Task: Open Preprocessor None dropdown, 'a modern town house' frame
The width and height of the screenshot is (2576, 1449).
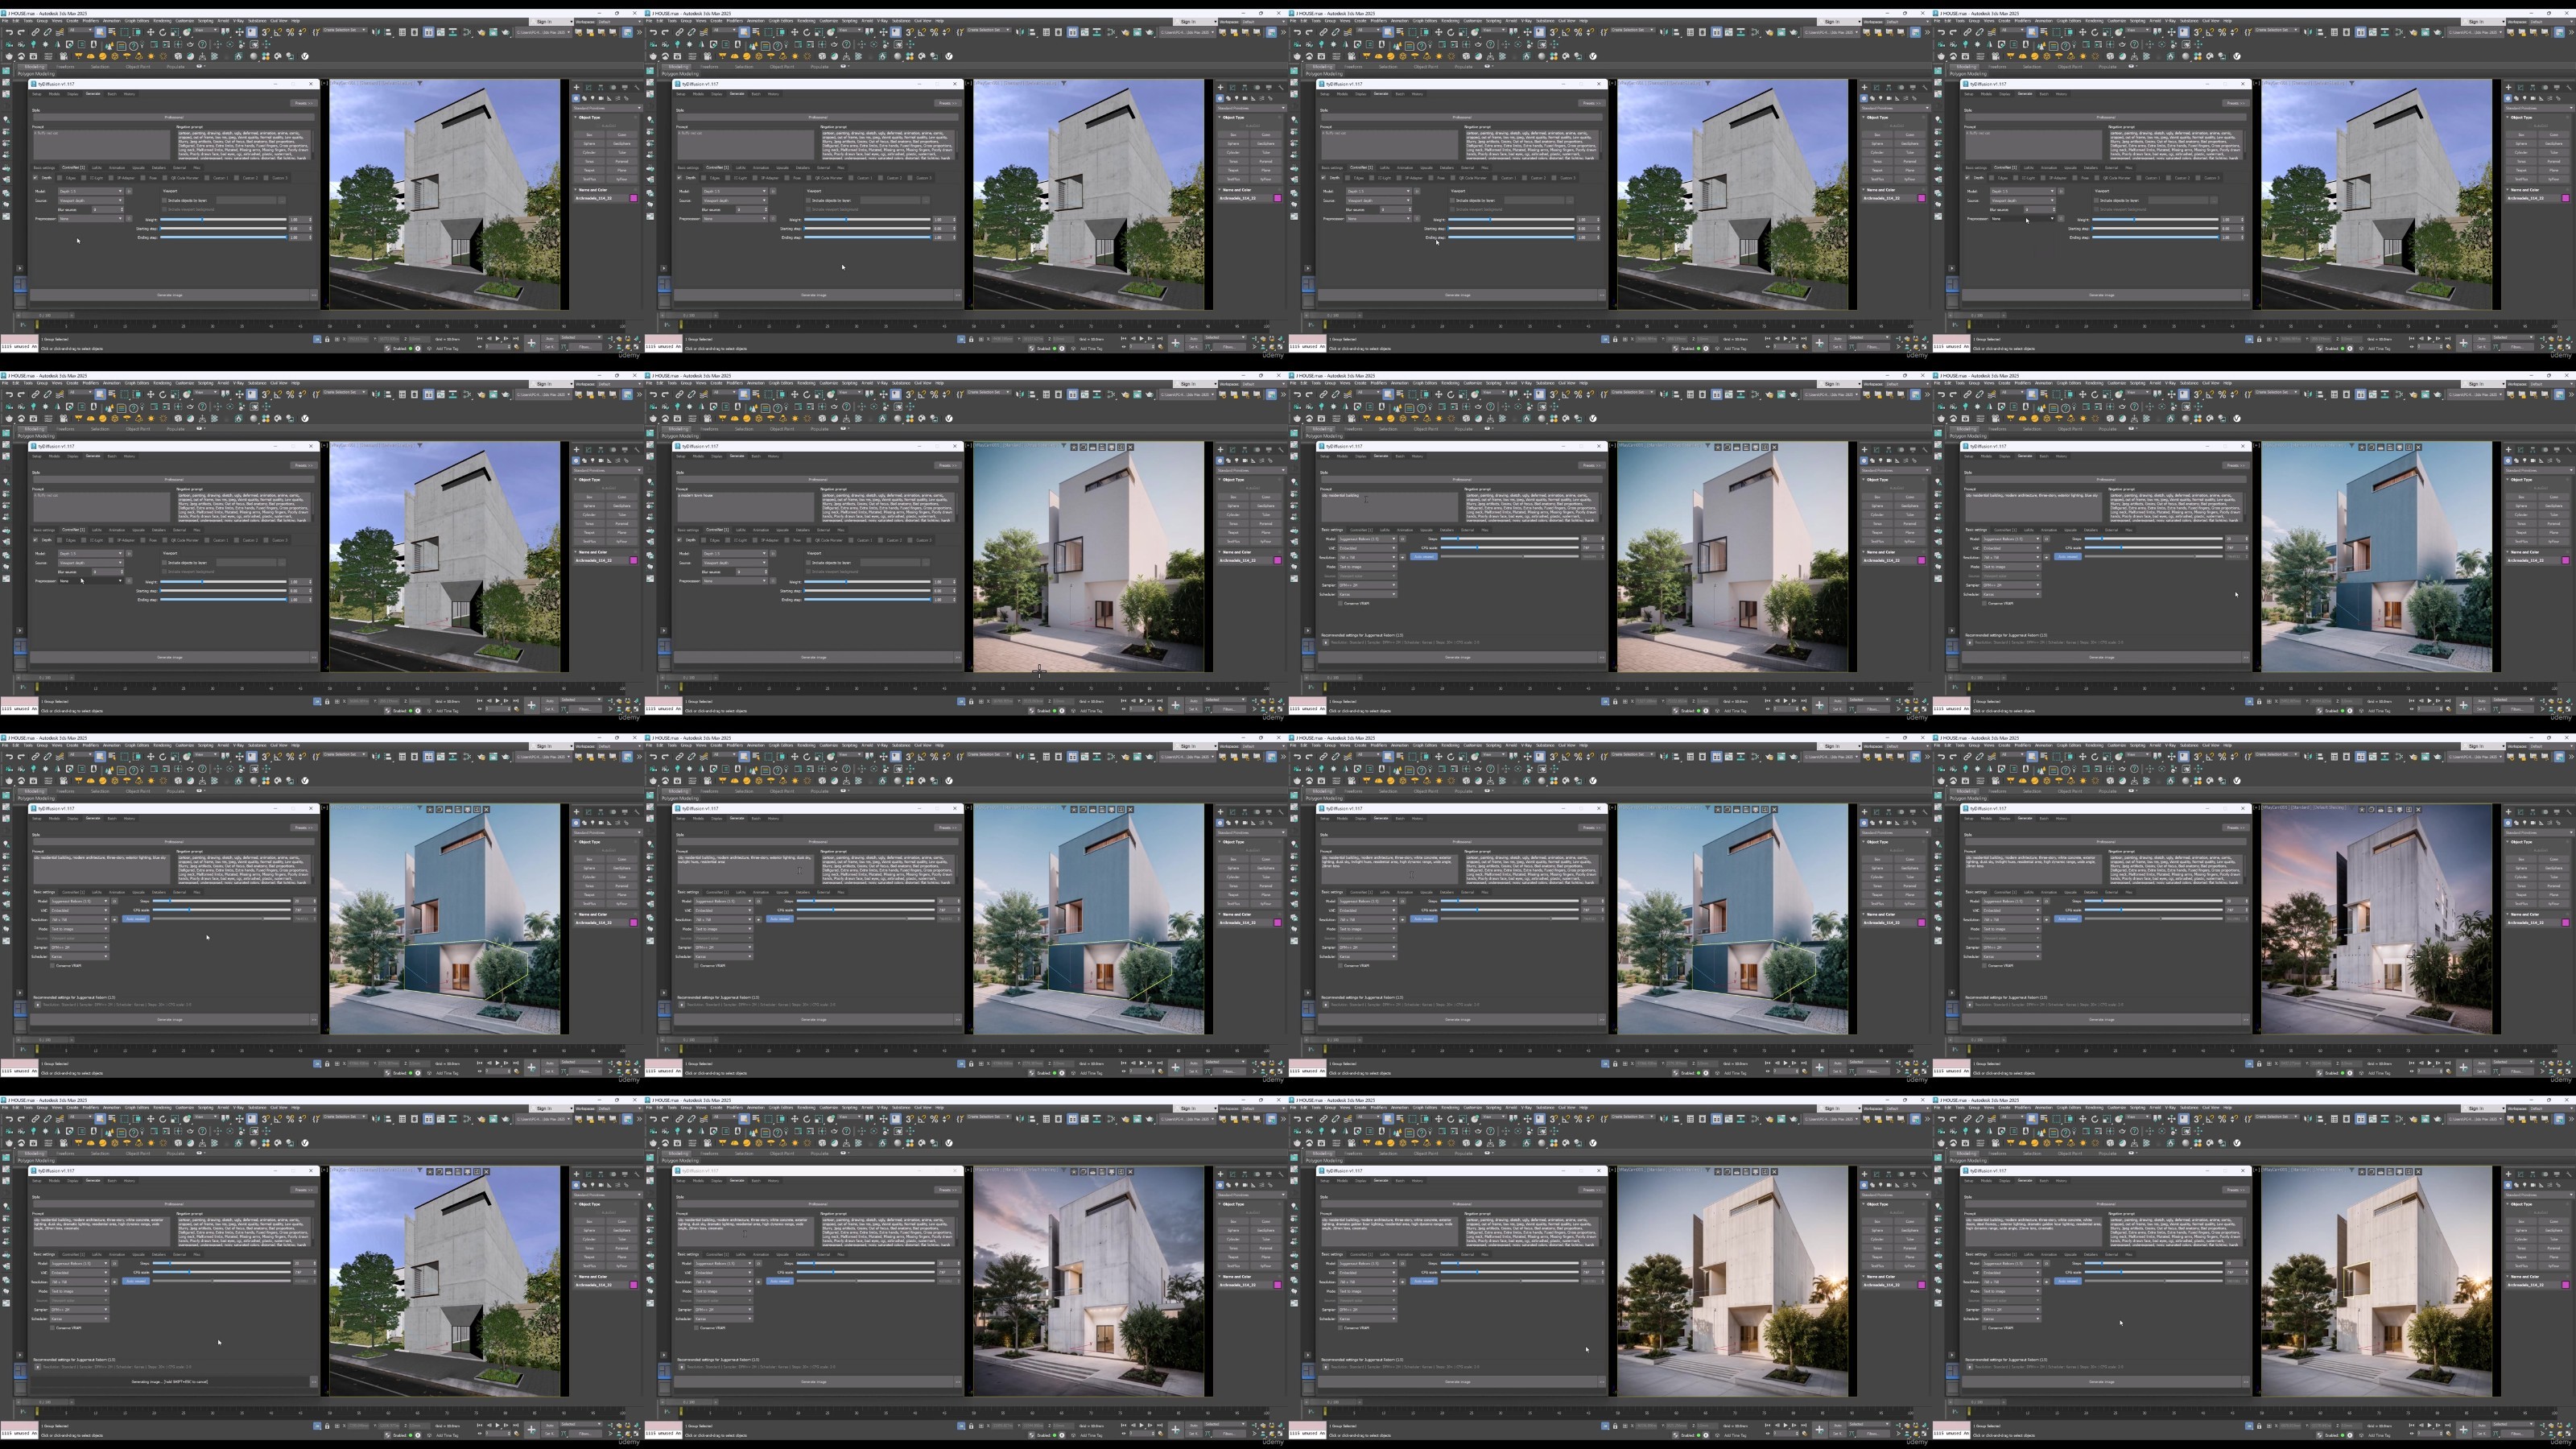Action: (x=735, y=581)
